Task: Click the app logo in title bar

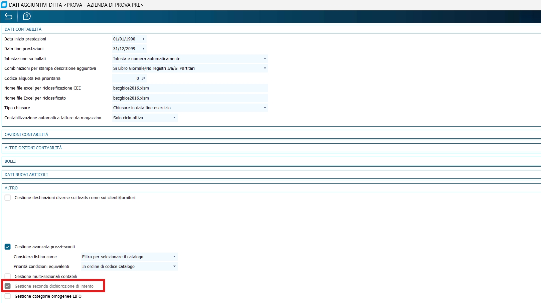Action: [x=4, y=5]
